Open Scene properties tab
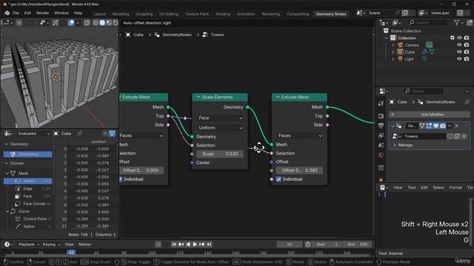This screenshot has width=474, height=266. 381,146
